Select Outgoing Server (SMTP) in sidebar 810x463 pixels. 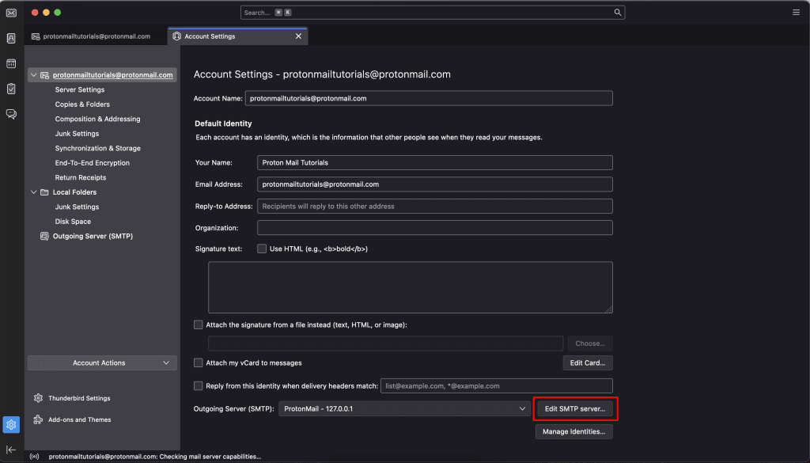[93, 236]
